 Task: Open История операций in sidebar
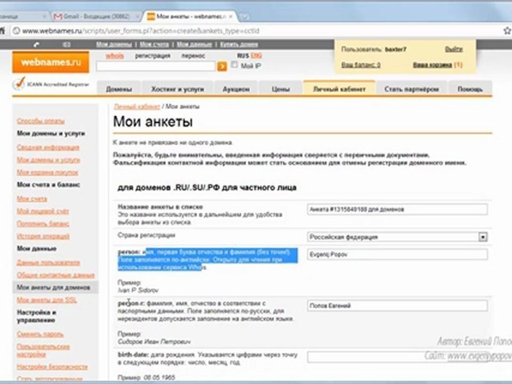coord(43,236)
